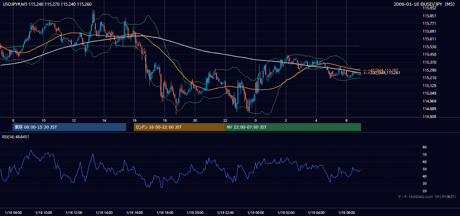Click price axis label 115.932
This screenshot has height=216, width=460.
429,8
